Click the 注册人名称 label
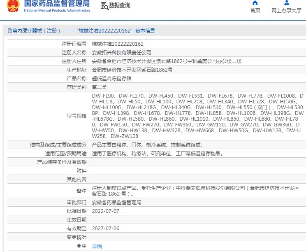The height and width of the screenshot is (252, 306). click(74, 53)
